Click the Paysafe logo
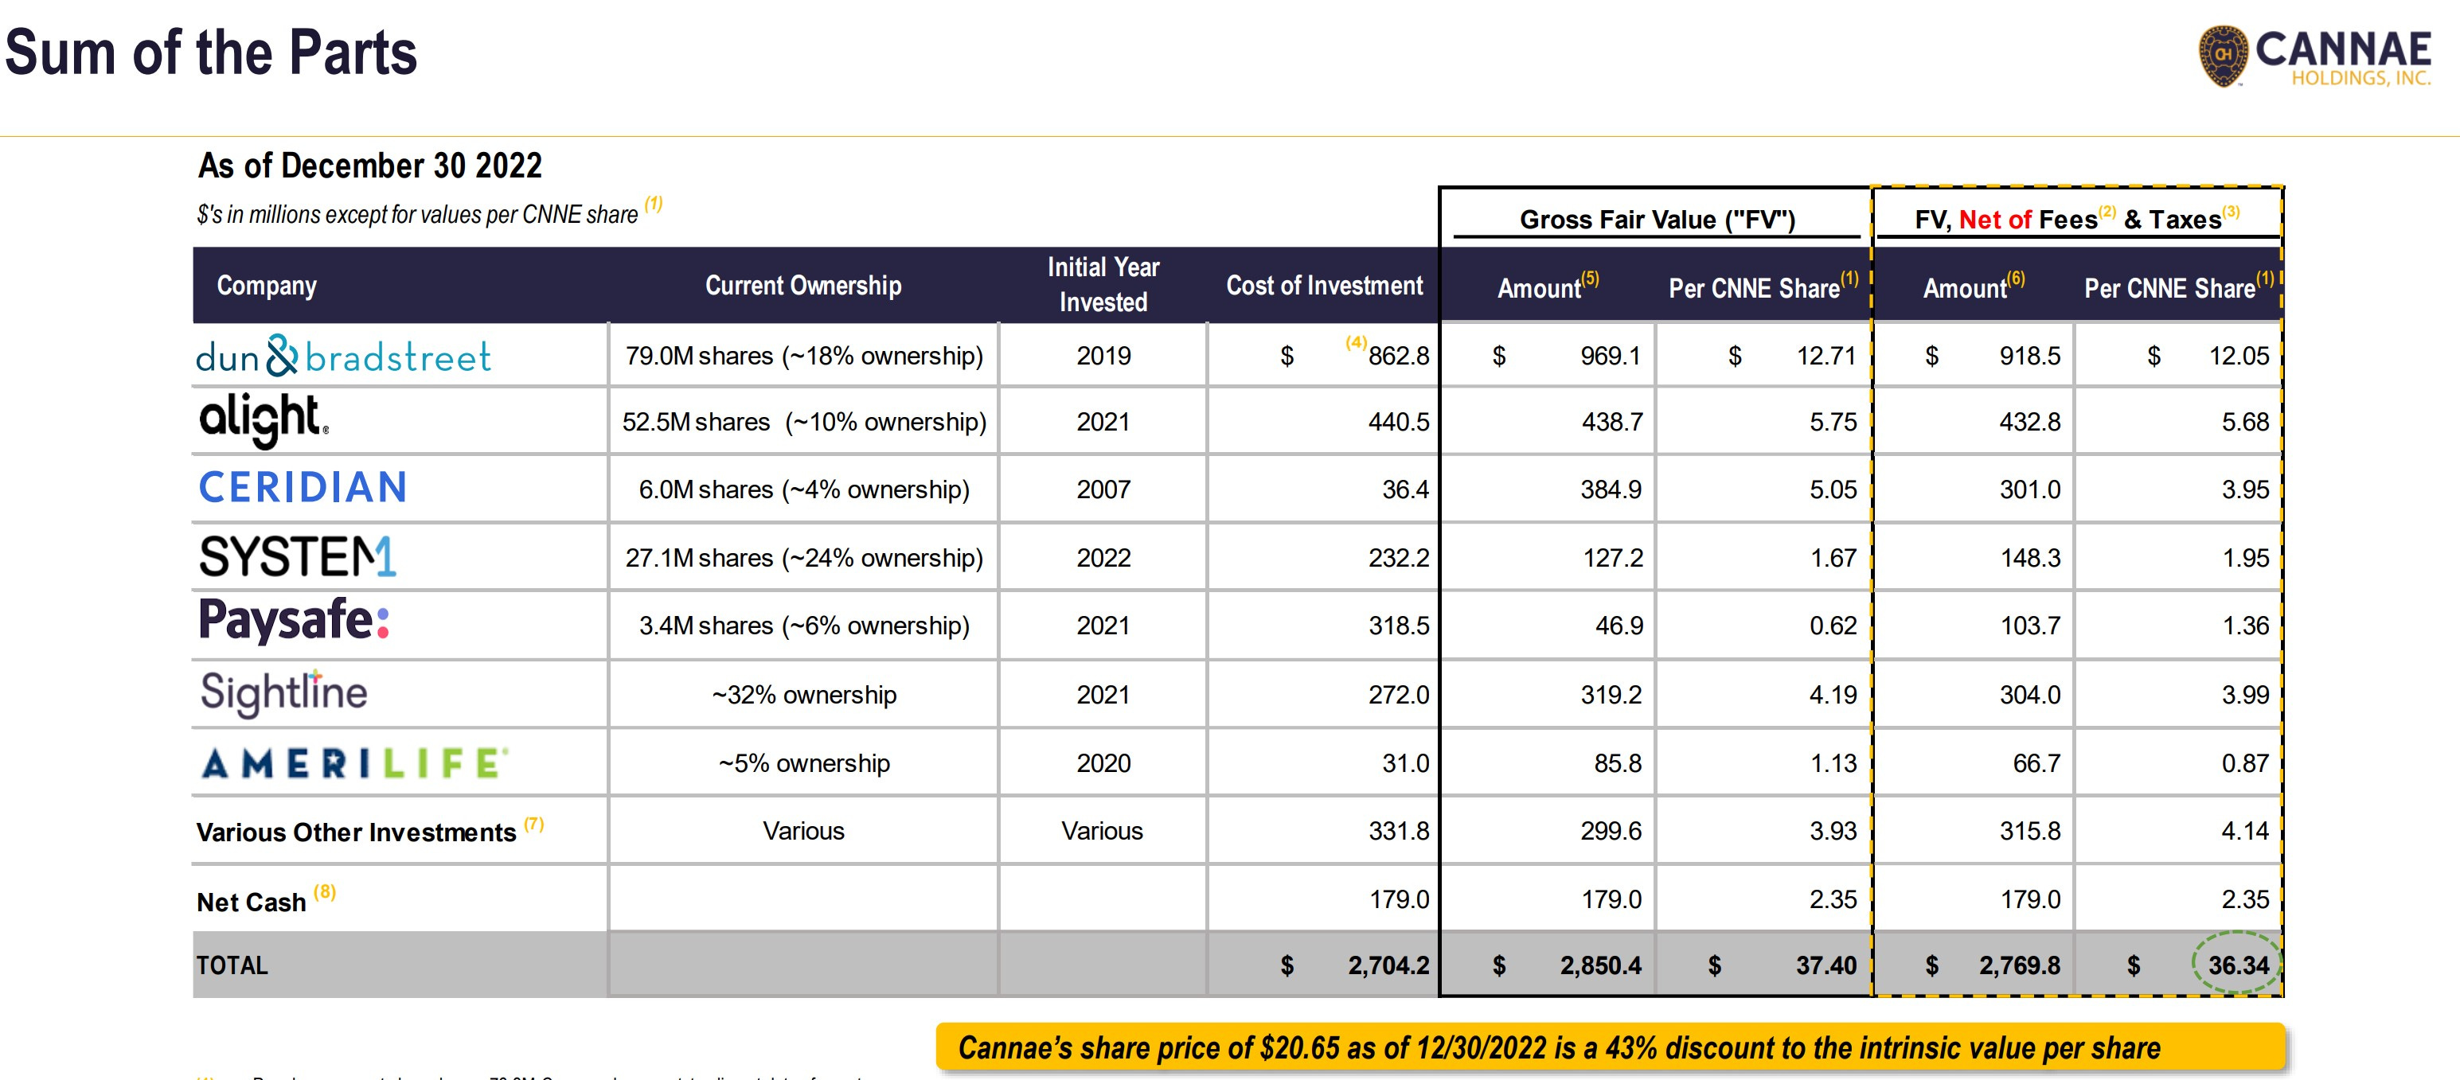Image resolution: width=2460 pixels, height=1080 pixels. (296, 622)
